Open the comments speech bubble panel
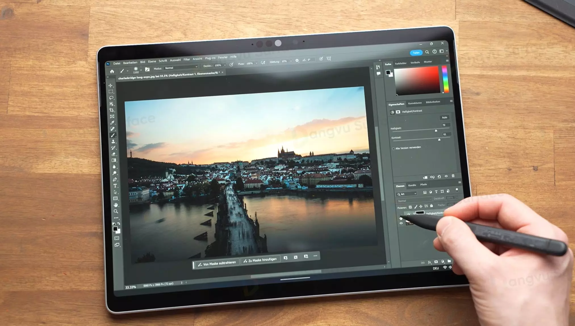 379,74
